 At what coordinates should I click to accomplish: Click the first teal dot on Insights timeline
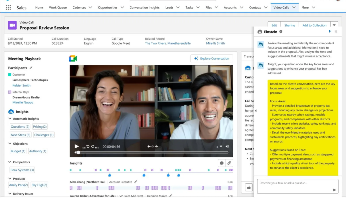tap(71, 170)
